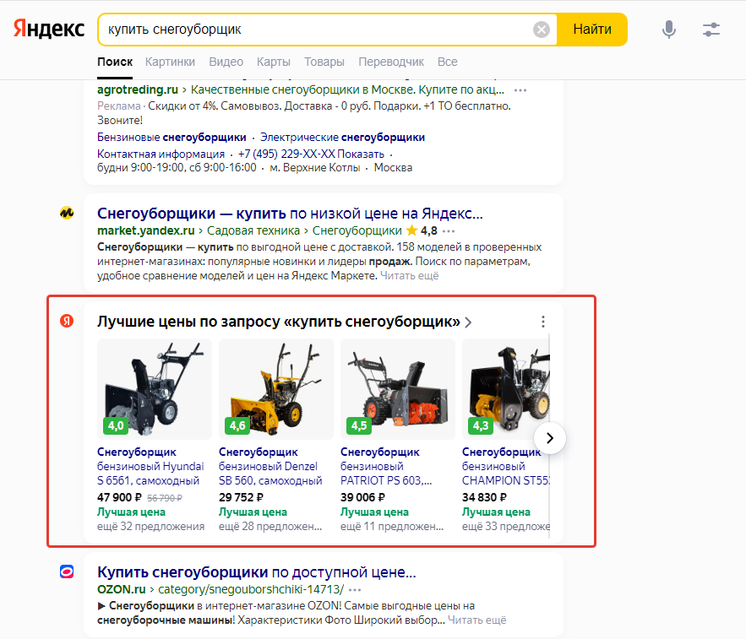Click the star rating 4,8 on Market result
This screenshot has width=746, height=639.
(x=422, y=230)
